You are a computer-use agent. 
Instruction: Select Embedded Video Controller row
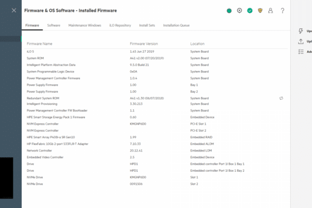156,157
